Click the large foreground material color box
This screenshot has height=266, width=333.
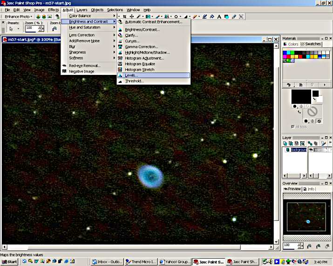(x=301, y=97)
